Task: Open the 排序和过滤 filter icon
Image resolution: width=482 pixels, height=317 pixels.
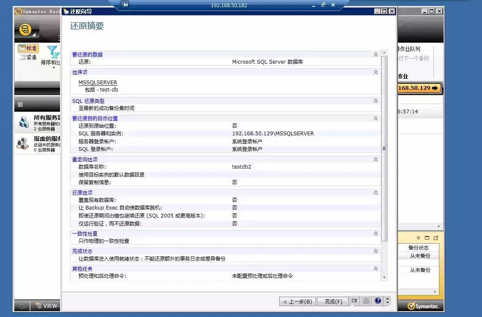Action: [x=53, y=51]
